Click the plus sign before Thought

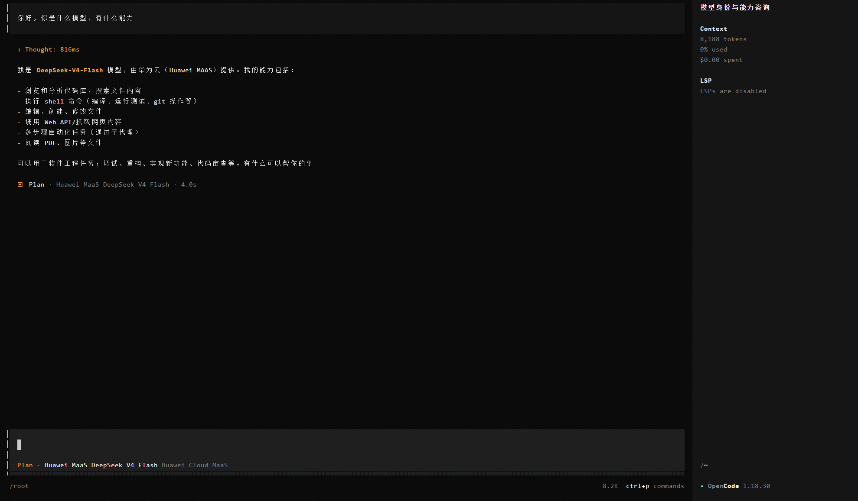[x=19, y=50]
